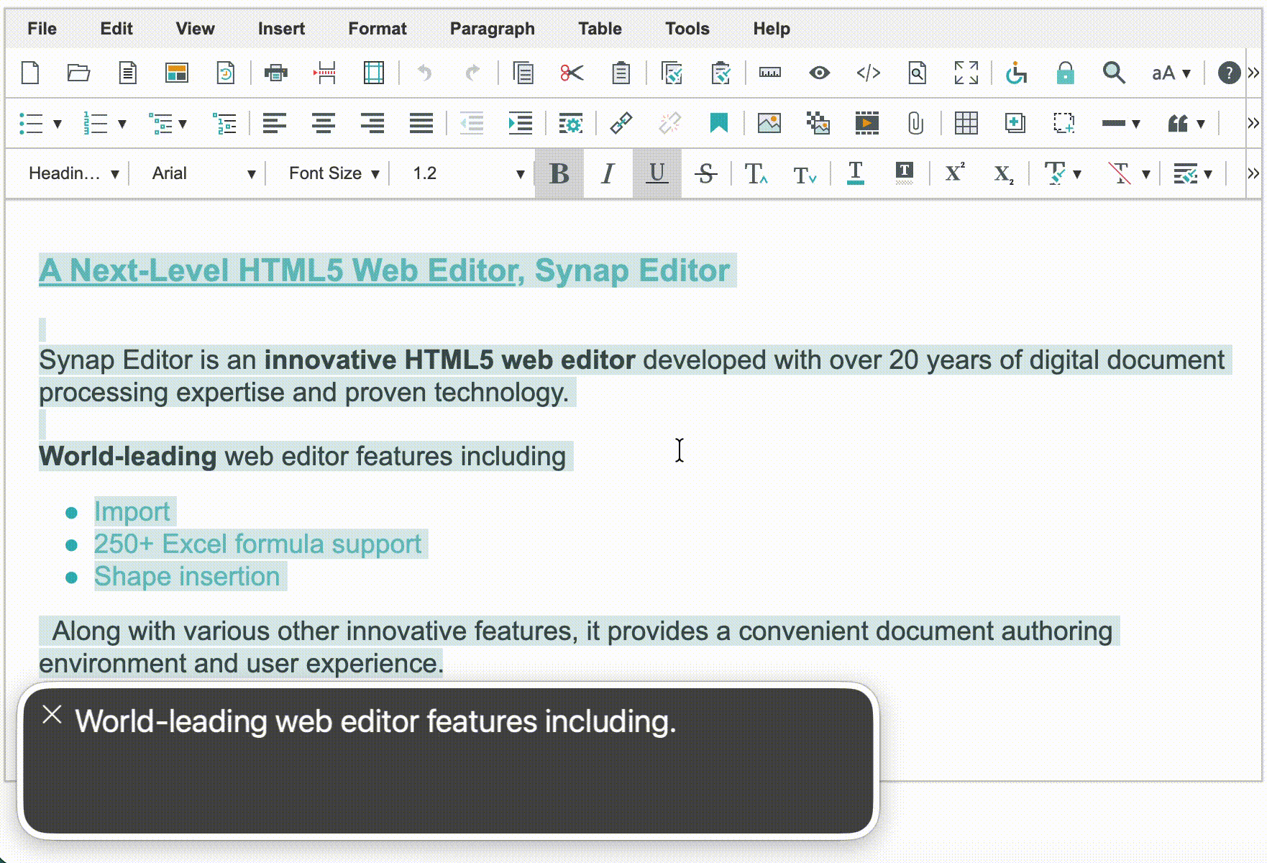Click the Shape insertion list item
The width and height of the screenshot is (1267, 863).
tap(187, 576)
